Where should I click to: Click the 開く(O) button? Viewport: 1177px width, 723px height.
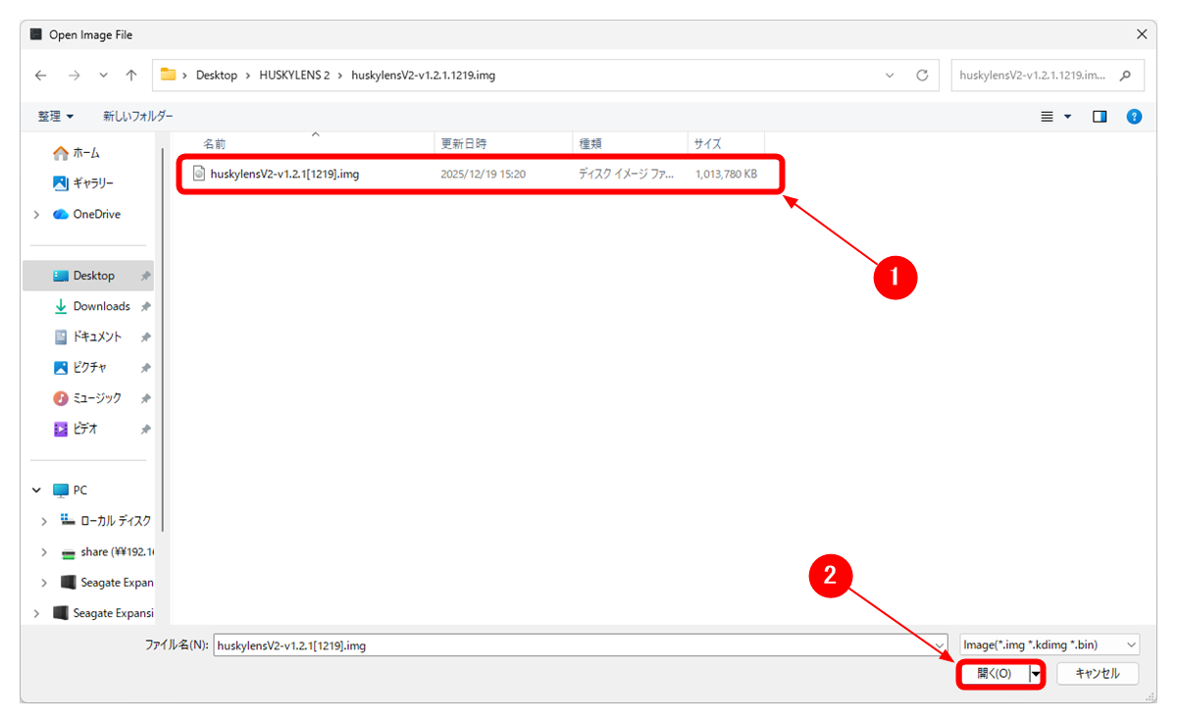point(993,674)
